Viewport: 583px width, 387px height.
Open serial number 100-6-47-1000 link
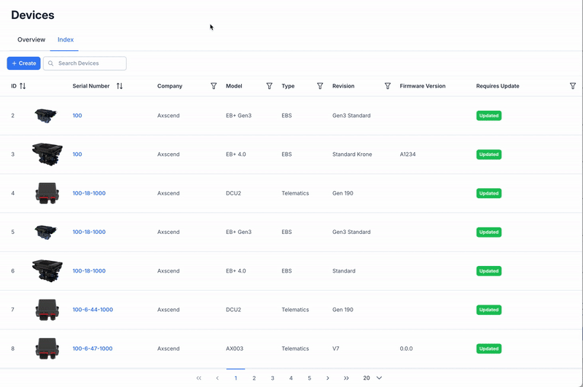[93, 348]
